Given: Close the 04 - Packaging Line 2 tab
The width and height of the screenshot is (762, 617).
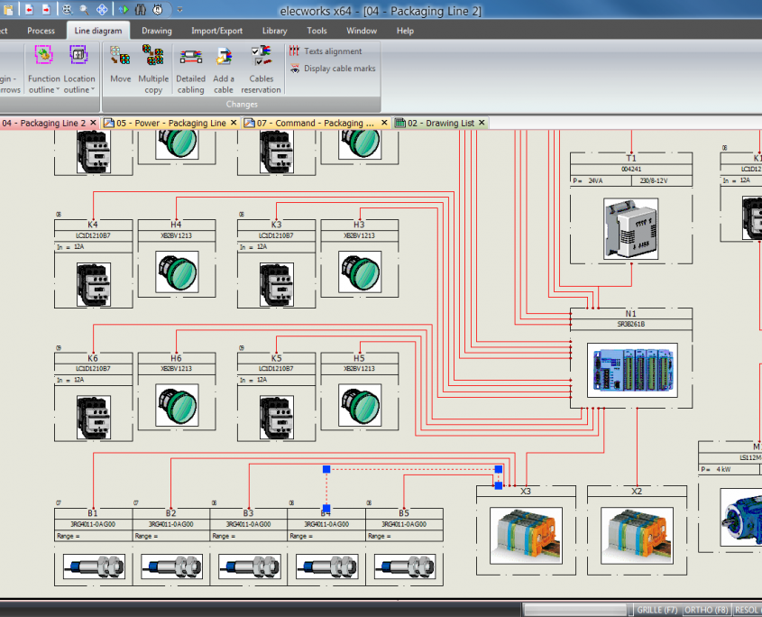Looking at the screenshot, I should [x=93, y=123].
